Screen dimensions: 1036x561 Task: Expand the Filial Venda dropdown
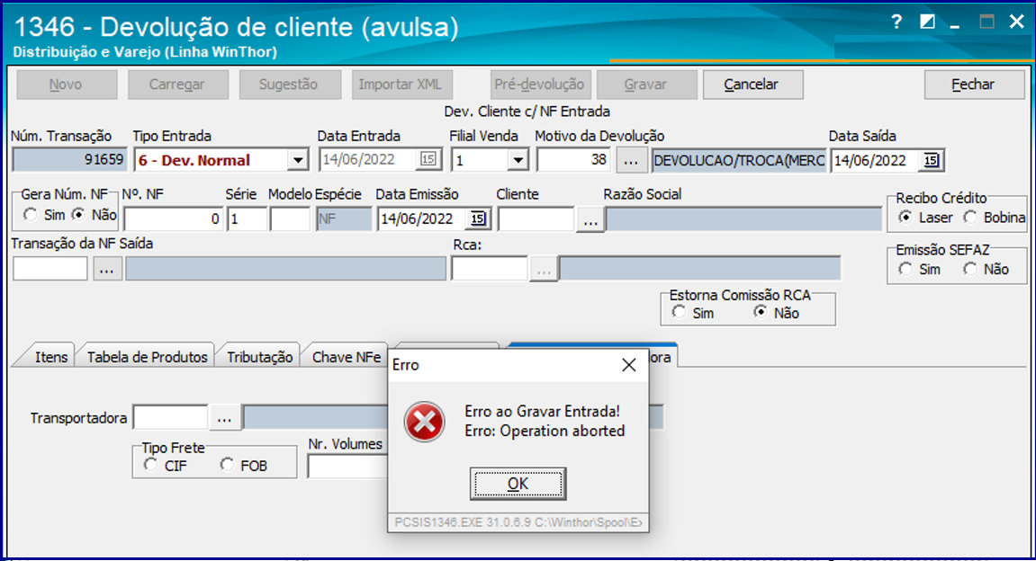tap(518, 160)
